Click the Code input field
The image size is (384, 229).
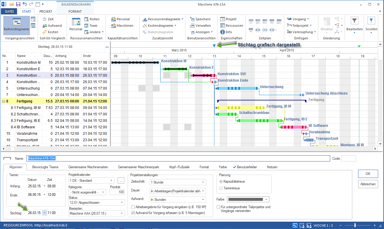(348, 158)
